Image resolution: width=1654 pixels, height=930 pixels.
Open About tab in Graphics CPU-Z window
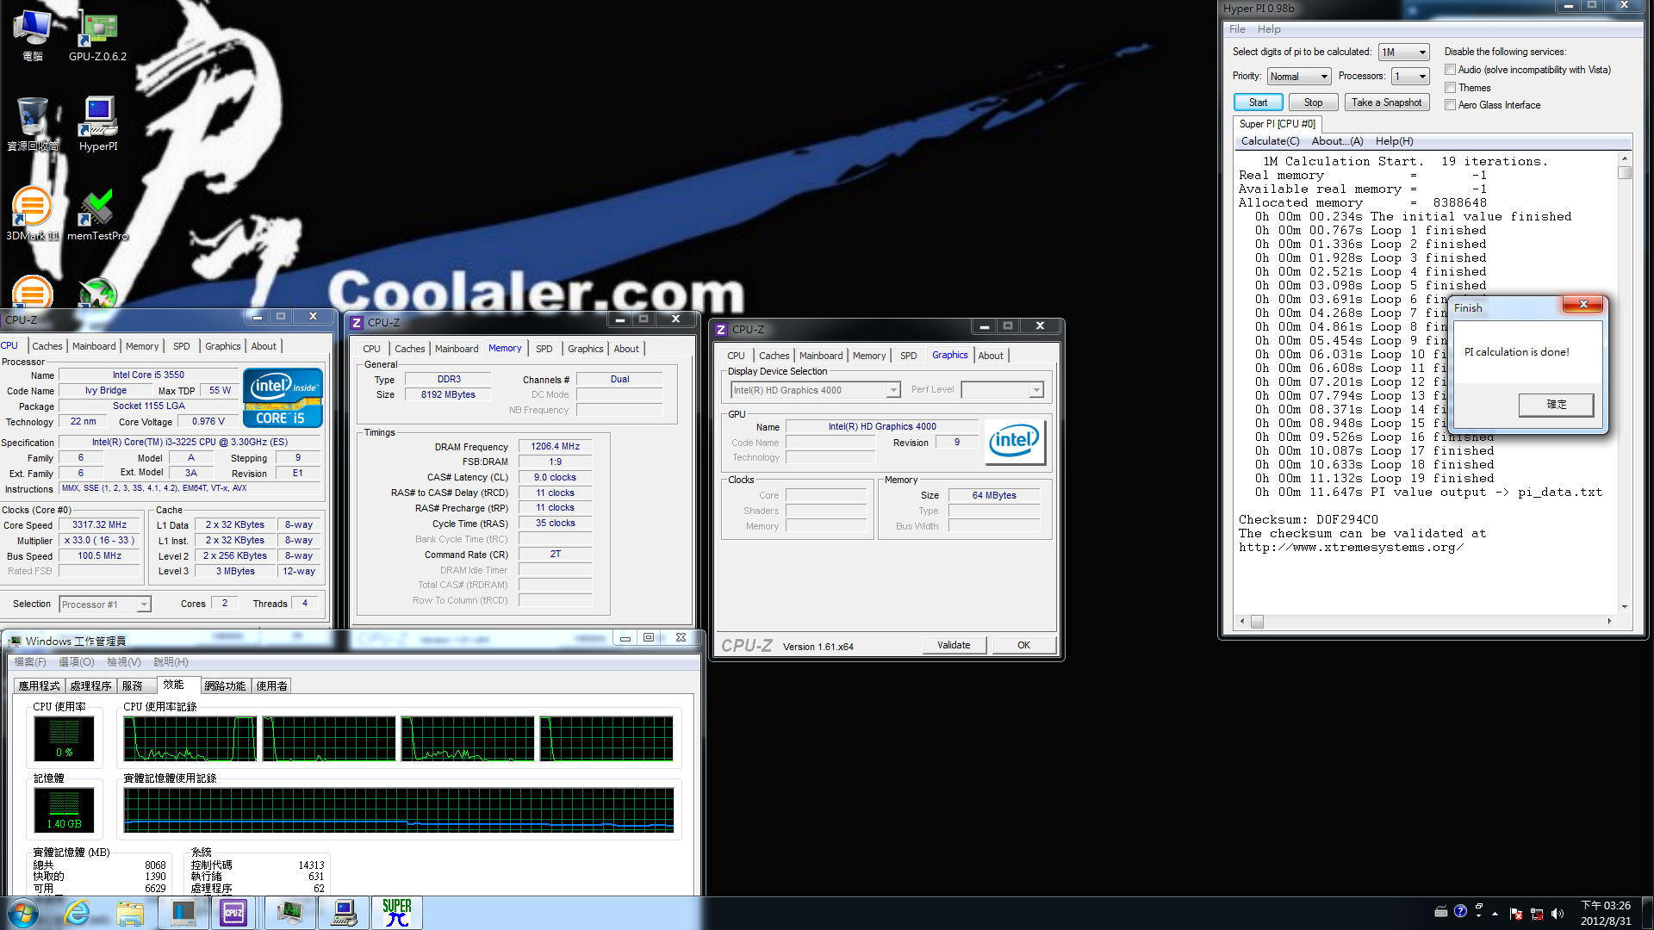(x=991, y=356)
